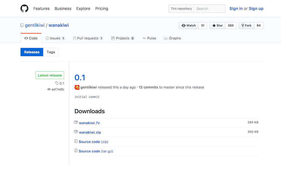Click the file icon beside Source code (zip)
Viewport: 281px width, 174px height.
pyautogui.click(x=76, y=141)
